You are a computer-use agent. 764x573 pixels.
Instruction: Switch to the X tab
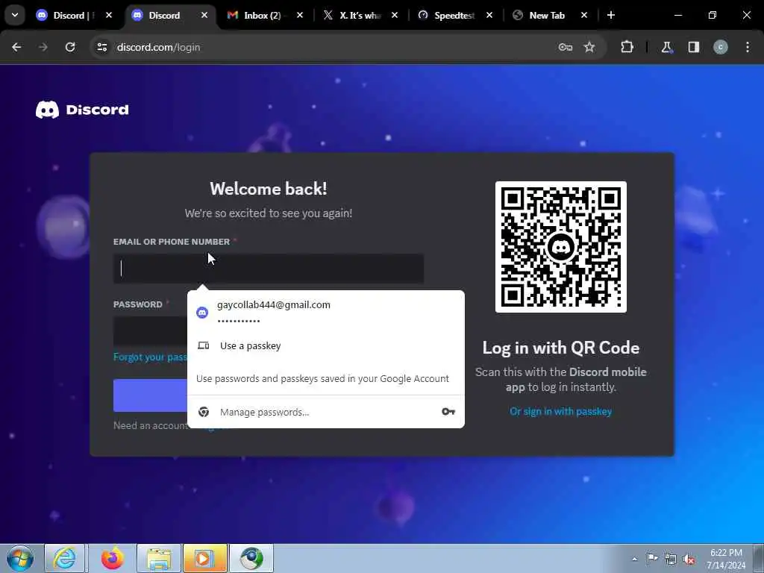[x=360, y=15]
